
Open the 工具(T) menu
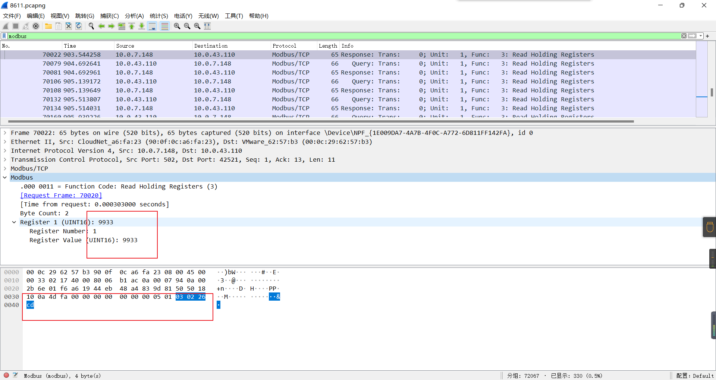[x=234, y=16]
